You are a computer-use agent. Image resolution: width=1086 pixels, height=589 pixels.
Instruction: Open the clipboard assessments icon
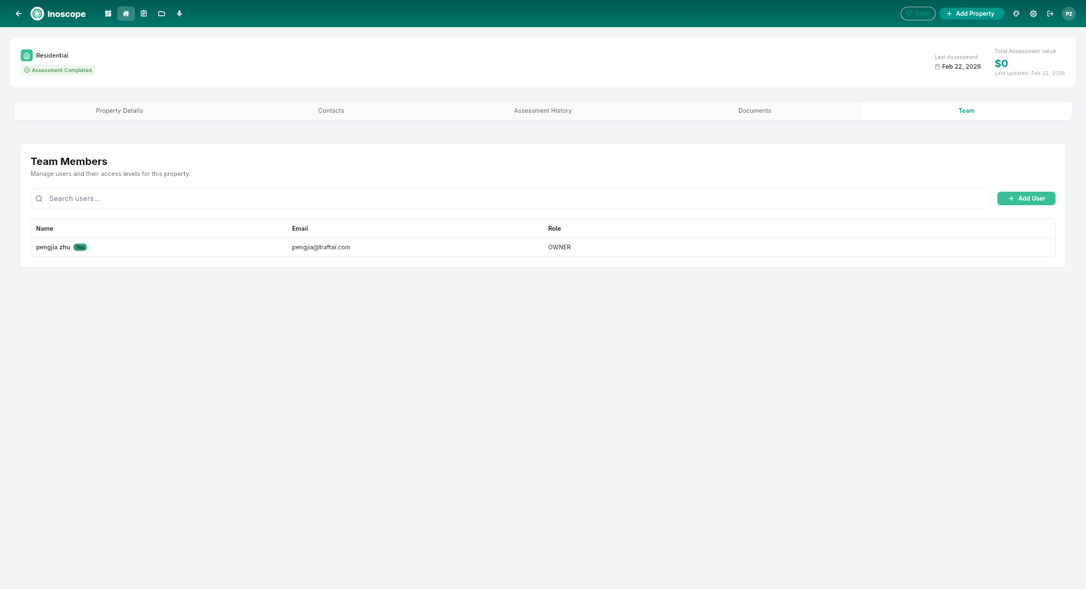point(143,13)
